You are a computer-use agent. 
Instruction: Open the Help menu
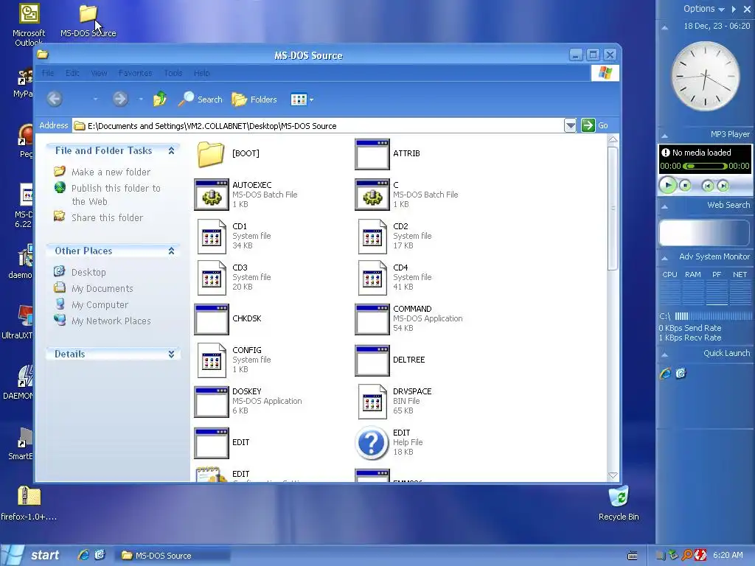coord(202,73)
